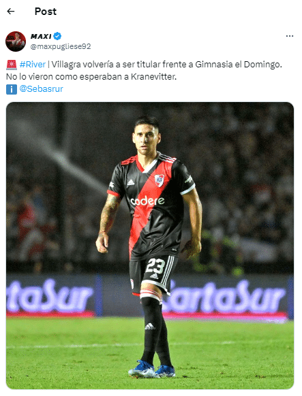Open the photo by clicking the player's face
The height and width of the screenshot is (396, 302).
[146, 139]
